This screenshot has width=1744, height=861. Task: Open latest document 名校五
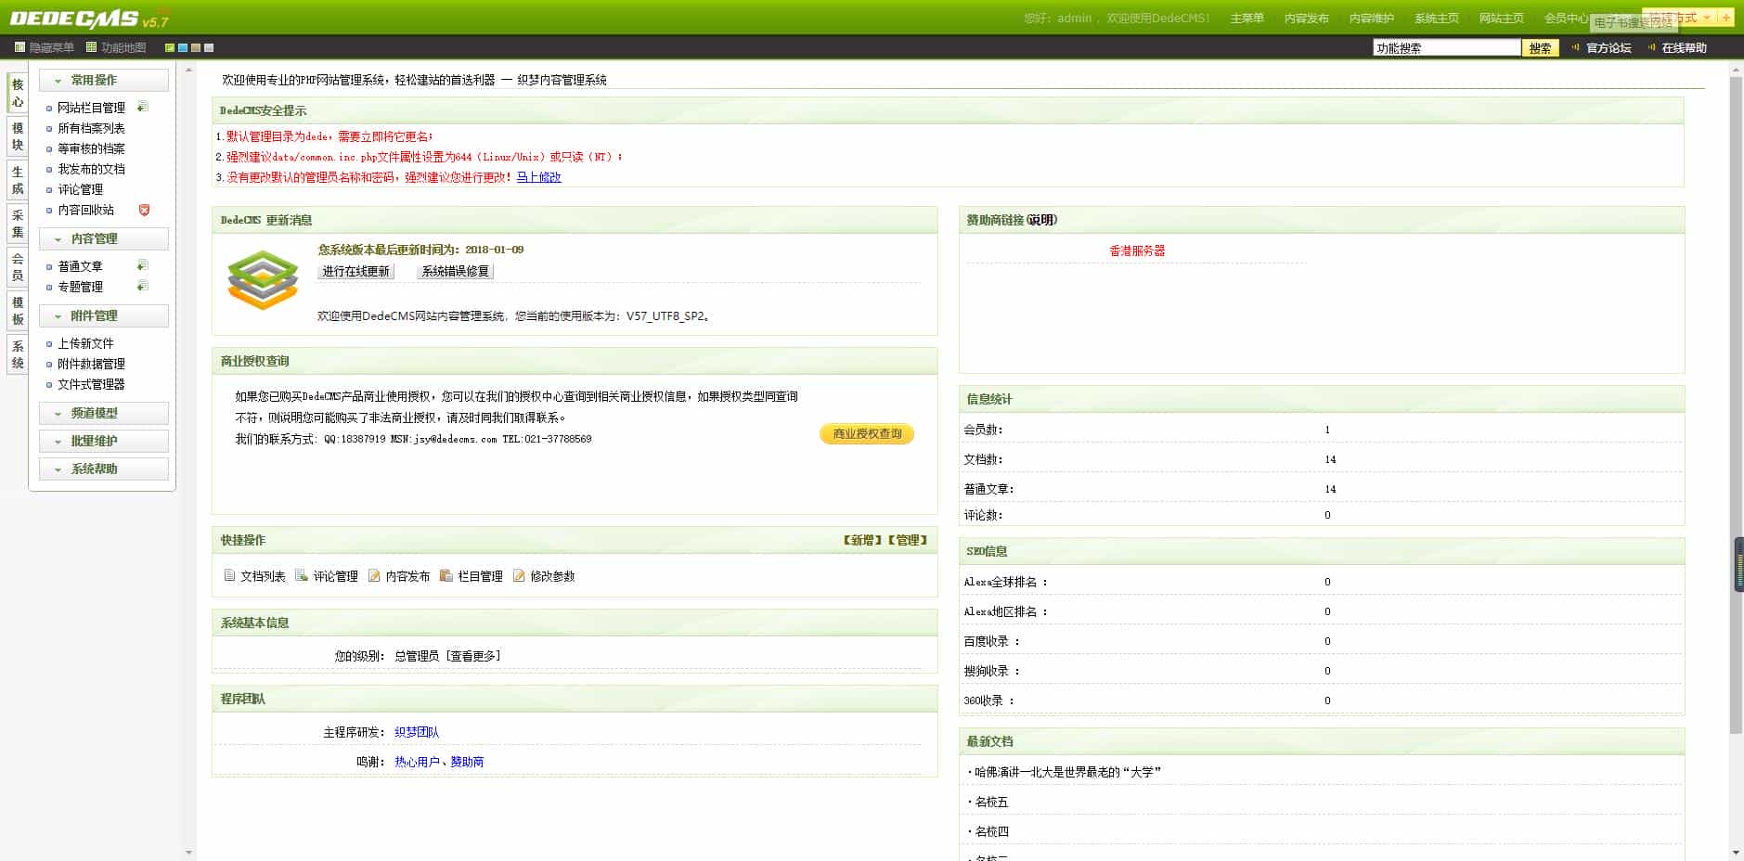pos(991,802)
